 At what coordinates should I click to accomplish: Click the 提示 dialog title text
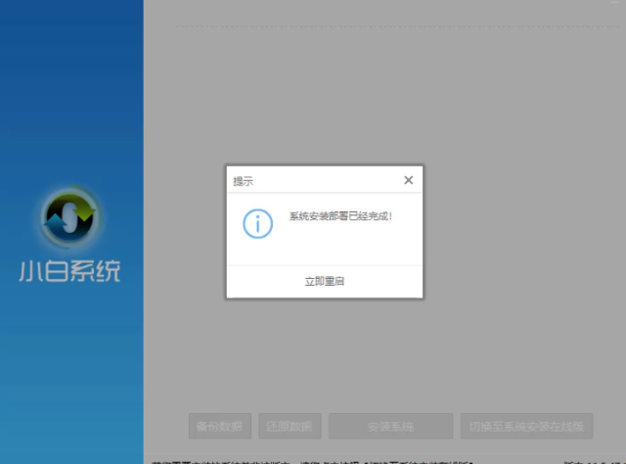click(x=243, y=181)
